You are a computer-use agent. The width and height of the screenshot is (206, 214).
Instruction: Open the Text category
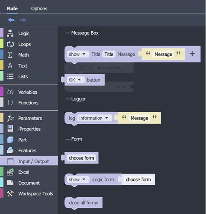pos(29,66)
